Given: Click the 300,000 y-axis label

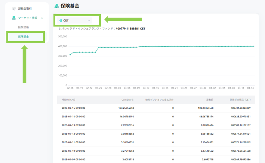Looking at the screenshot, I should click(x=62, y=56).
